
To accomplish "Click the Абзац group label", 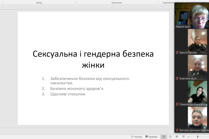I will (x=39, y=3).
